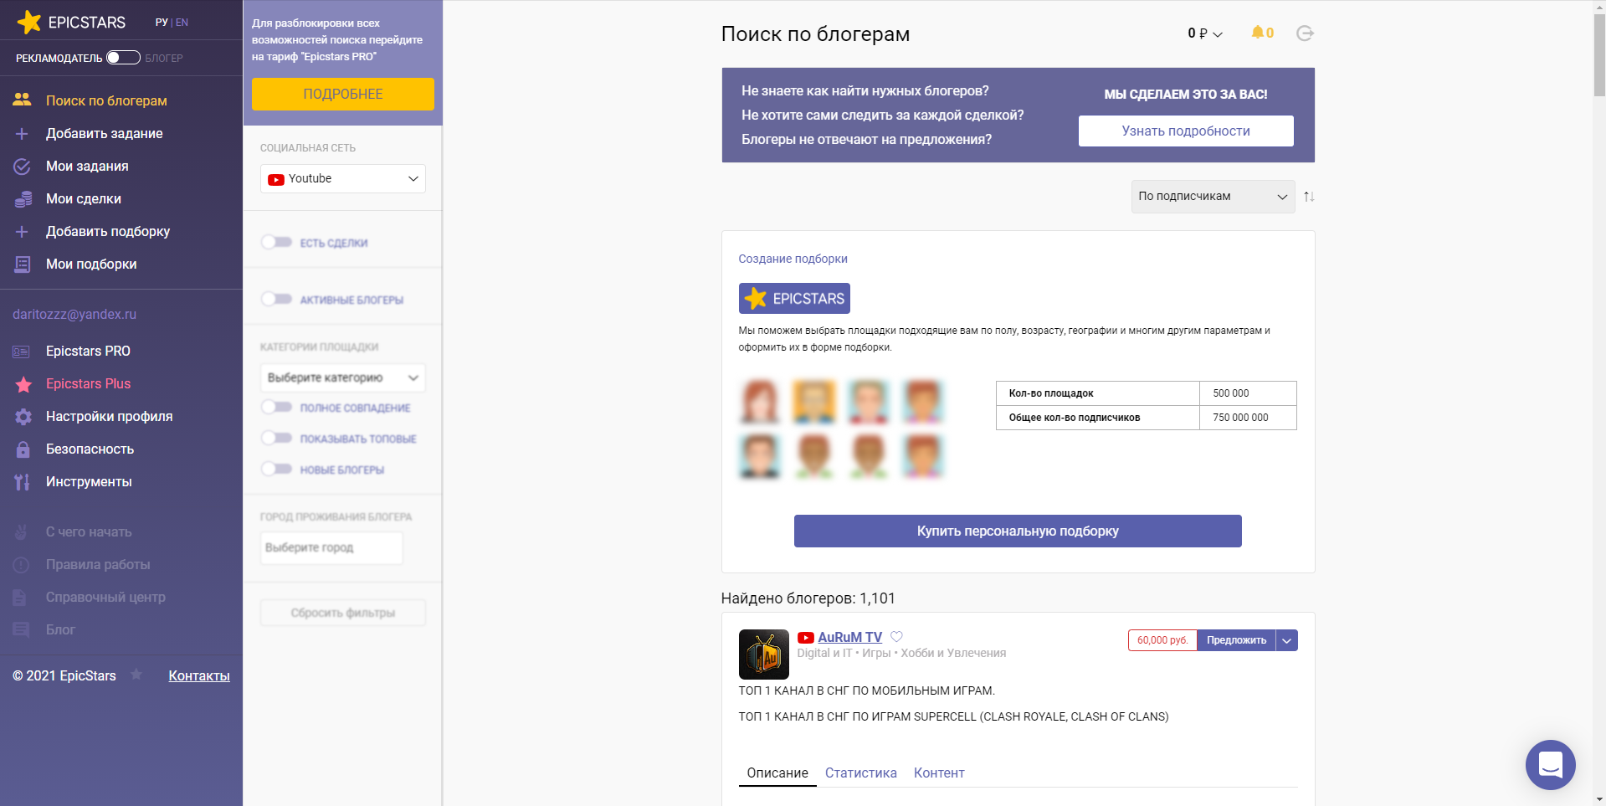This screenshot has width=1606, height=806.
Task: Click the YouTube icon beside AuRuM TV
Action: (806, 638)
